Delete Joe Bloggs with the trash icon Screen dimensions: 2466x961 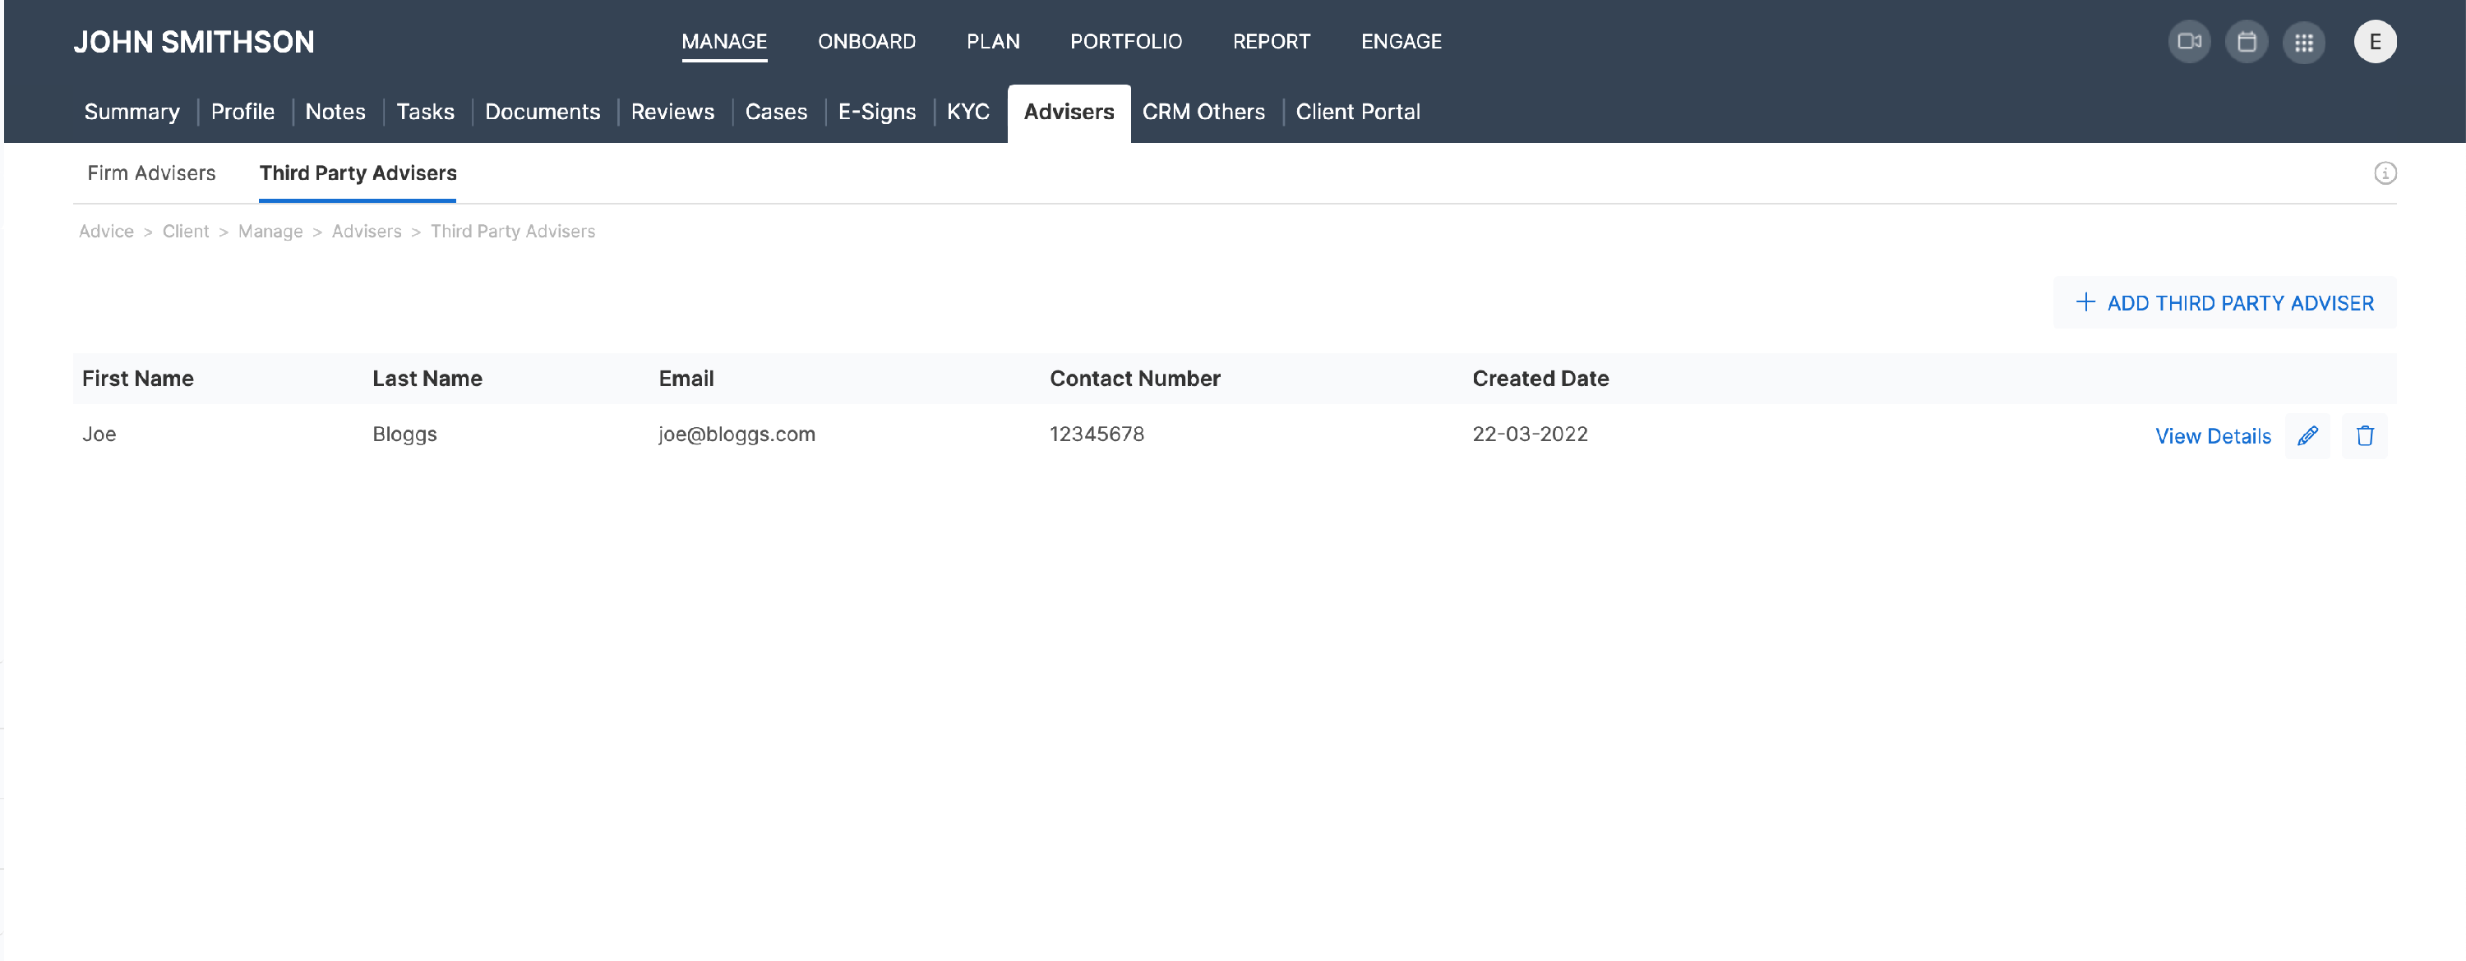(2365, 436)
